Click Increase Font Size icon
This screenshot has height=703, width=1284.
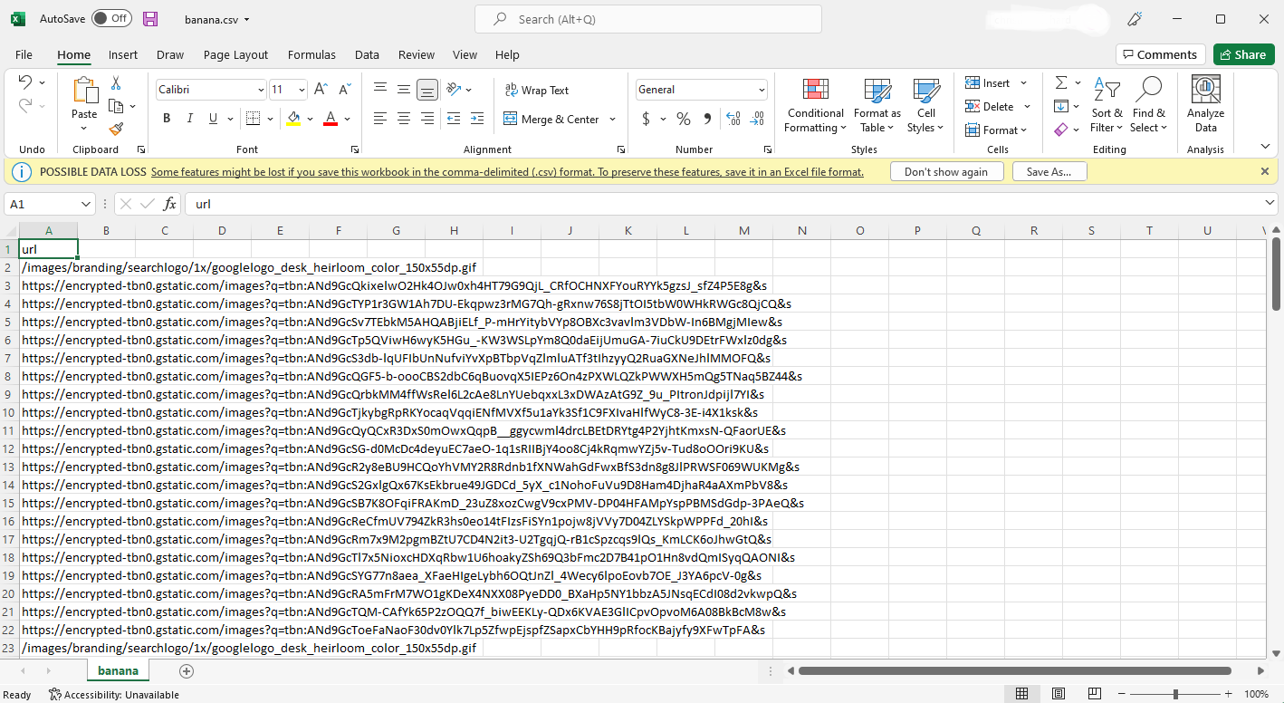tap(321, 90)
